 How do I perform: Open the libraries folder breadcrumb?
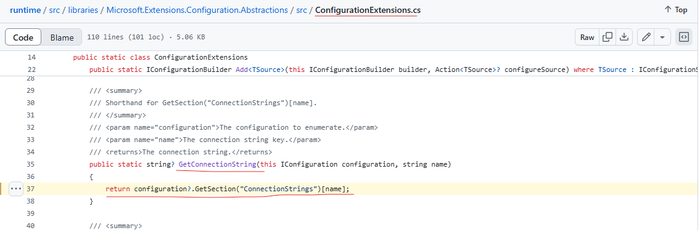pyautogui.click(x=83, y=10)
